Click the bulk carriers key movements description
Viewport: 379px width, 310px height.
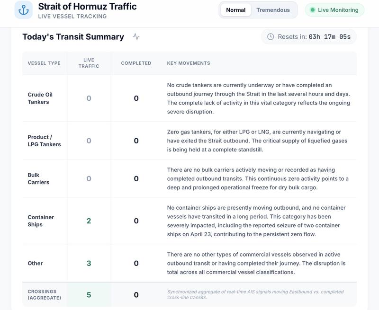pyautogui.click(x=258, y=178)
